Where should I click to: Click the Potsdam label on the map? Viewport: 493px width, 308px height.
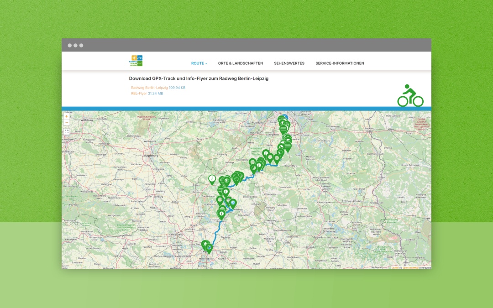(257, 122)
